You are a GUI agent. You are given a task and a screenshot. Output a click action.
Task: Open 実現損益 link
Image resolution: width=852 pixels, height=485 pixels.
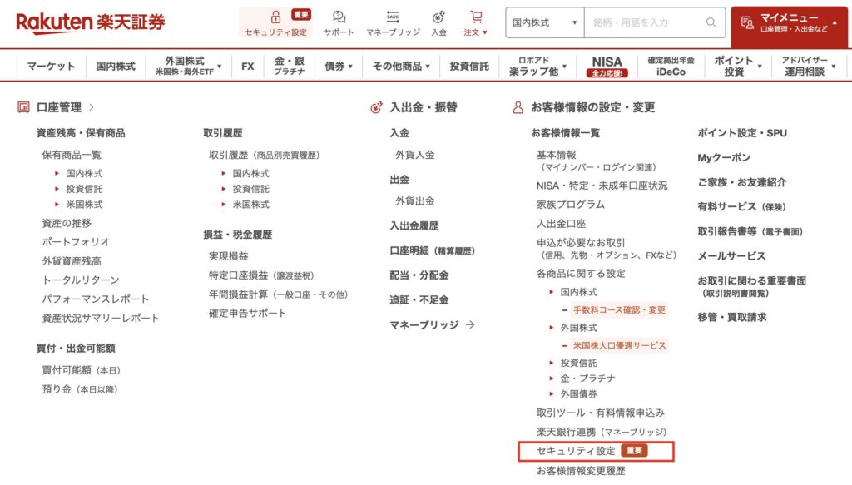click(229, 255)
